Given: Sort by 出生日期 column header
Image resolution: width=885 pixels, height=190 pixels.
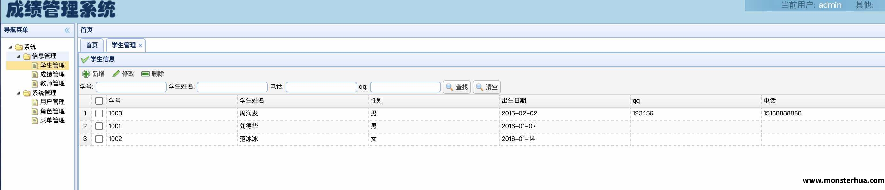Looking at the screenshot, I should [565, 101].
